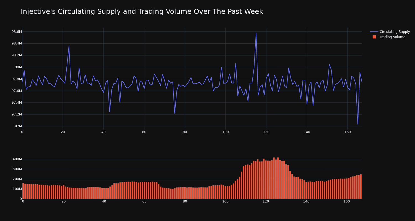Click the 140 tick on supply chart x-axis
415x221 pixels.
point(307,132)
